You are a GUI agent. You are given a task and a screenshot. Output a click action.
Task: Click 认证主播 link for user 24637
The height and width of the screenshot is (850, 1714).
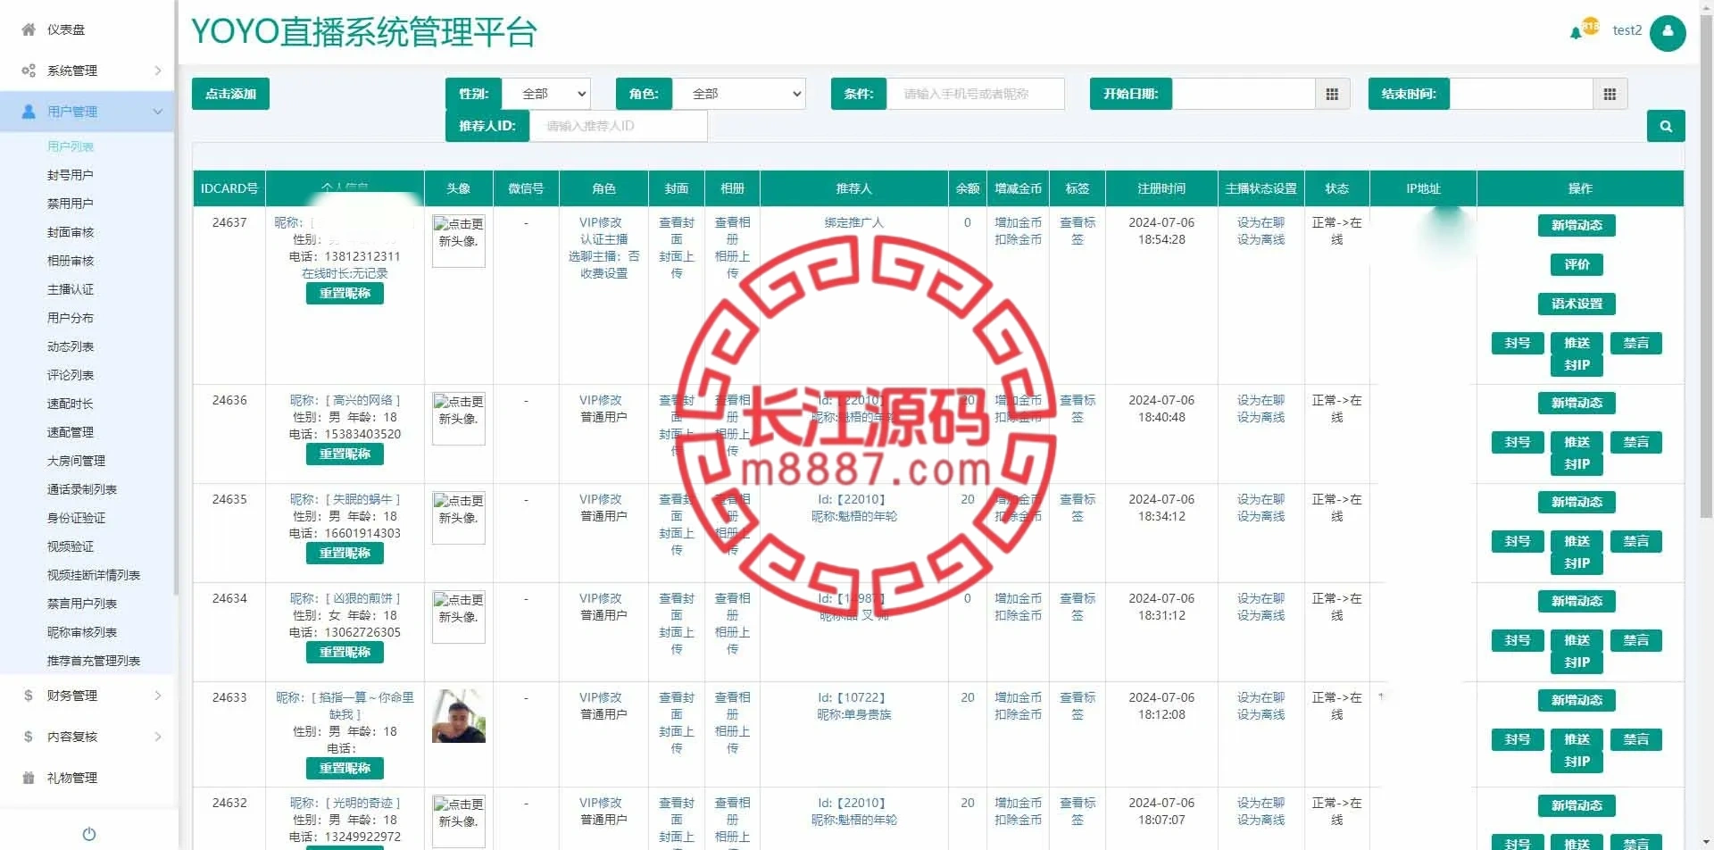pos(604,239)
